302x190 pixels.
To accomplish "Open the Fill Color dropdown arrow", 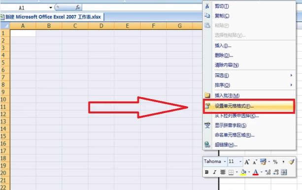I will [x=249, y=172].
